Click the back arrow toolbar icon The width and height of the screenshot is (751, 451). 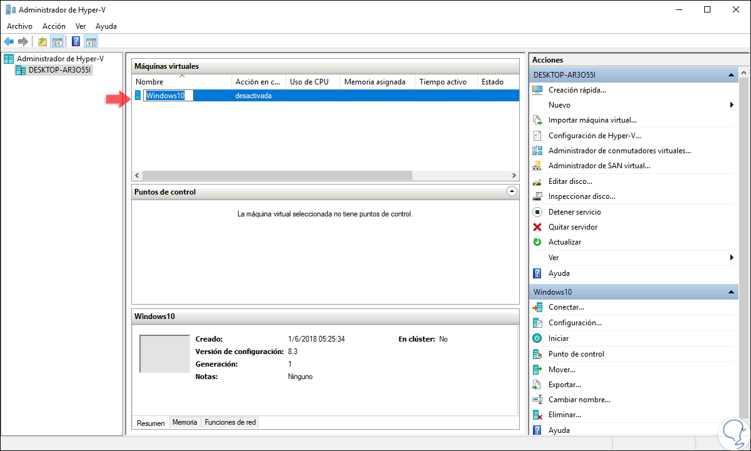tap(9, 42)
